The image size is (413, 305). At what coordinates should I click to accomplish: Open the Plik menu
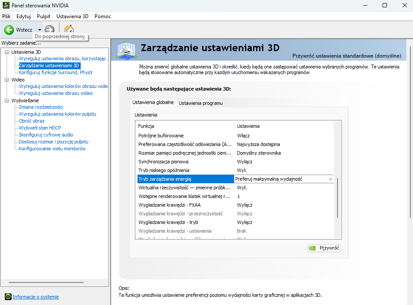pos(7,16)
